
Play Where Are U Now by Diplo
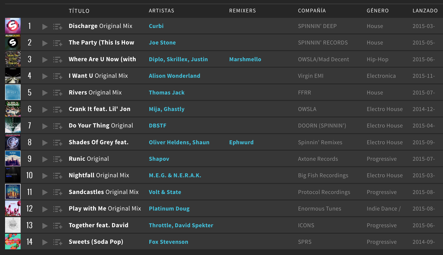coord(44,59)
